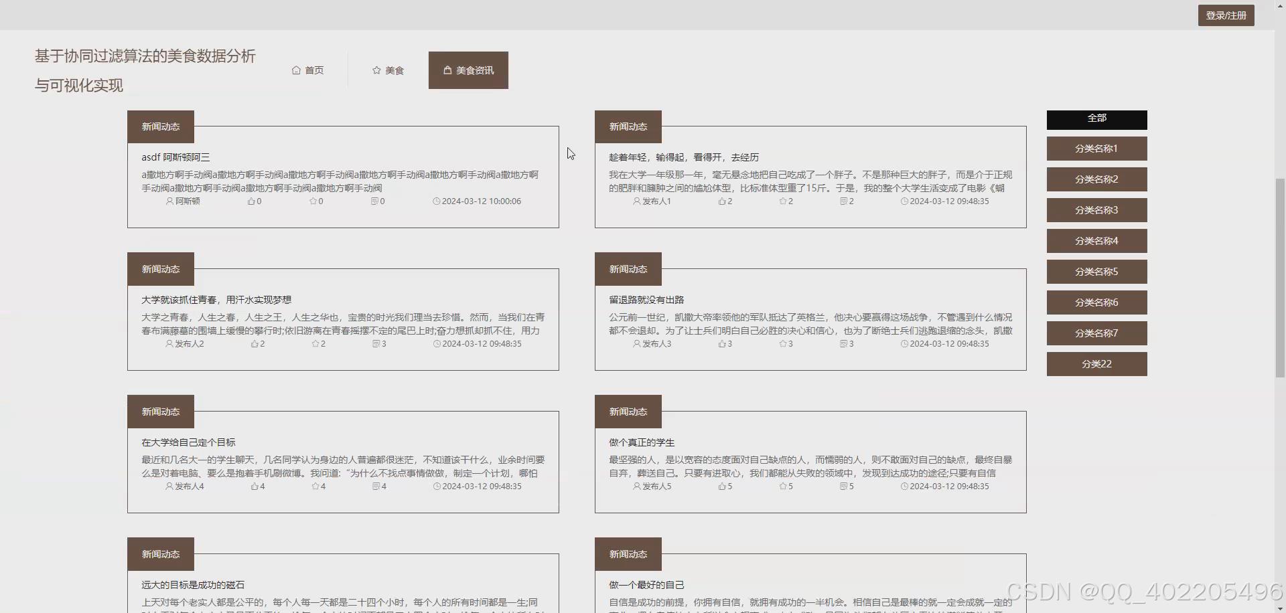Image resolution: width=1286 pixels, height=613 pixels.
Task: Click the star icon on 发布人1 article
Action: [x=783, y=201]
